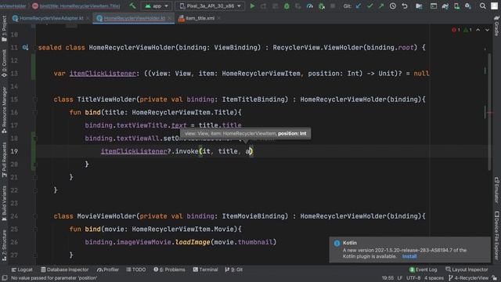Open the TODO tool window

click(136, 269)
